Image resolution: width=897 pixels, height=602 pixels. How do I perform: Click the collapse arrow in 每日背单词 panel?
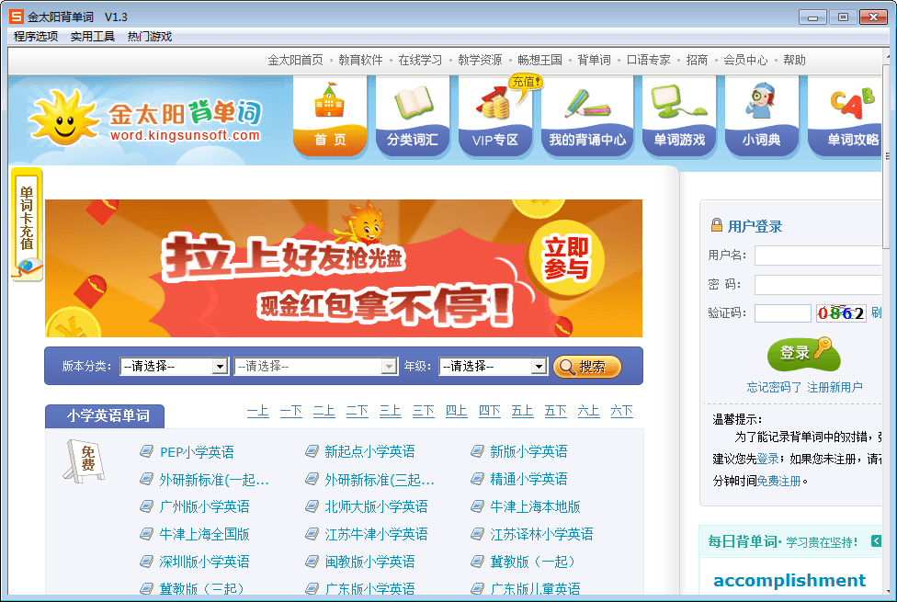[876, 540]
